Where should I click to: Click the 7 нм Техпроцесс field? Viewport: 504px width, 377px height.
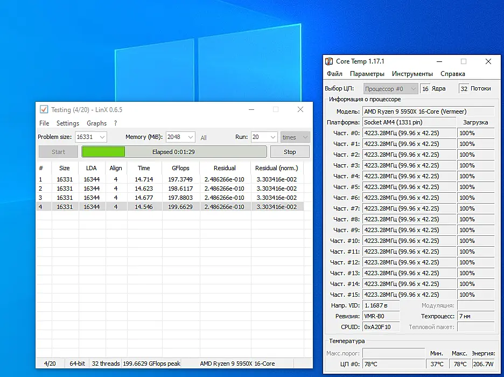[475, 316]
